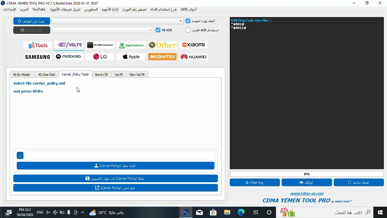Click the USB icon beside phone search
387x218 pixels.
tap(8, 21)
